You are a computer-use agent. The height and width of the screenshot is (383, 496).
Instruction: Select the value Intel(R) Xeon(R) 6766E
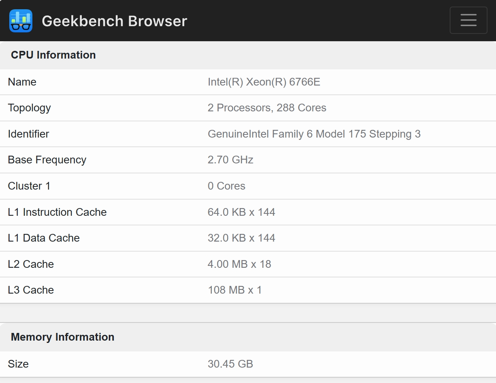[264, 82]
